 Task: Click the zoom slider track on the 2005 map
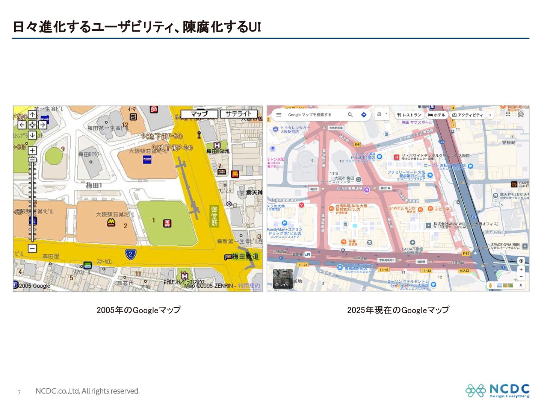click(32, 201)
